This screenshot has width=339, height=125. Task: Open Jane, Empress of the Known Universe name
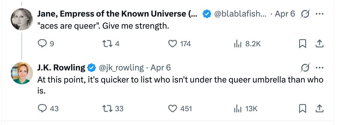pyautogui.click(x=117, y=14)
